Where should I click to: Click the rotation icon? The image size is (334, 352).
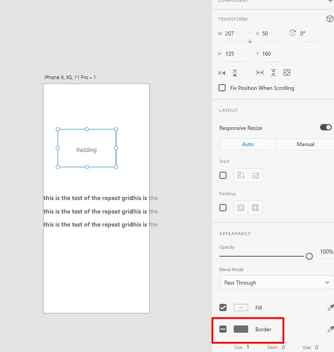293,33
